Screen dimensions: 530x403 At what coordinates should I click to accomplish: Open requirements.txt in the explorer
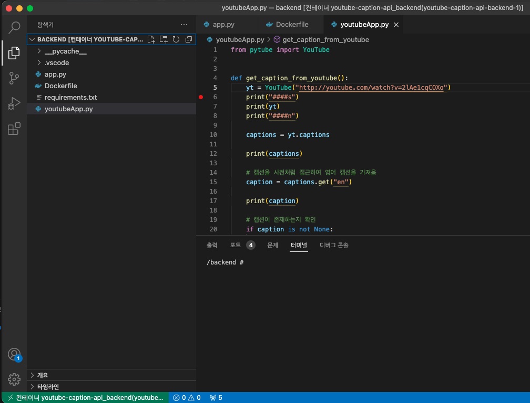pos(111,97)
